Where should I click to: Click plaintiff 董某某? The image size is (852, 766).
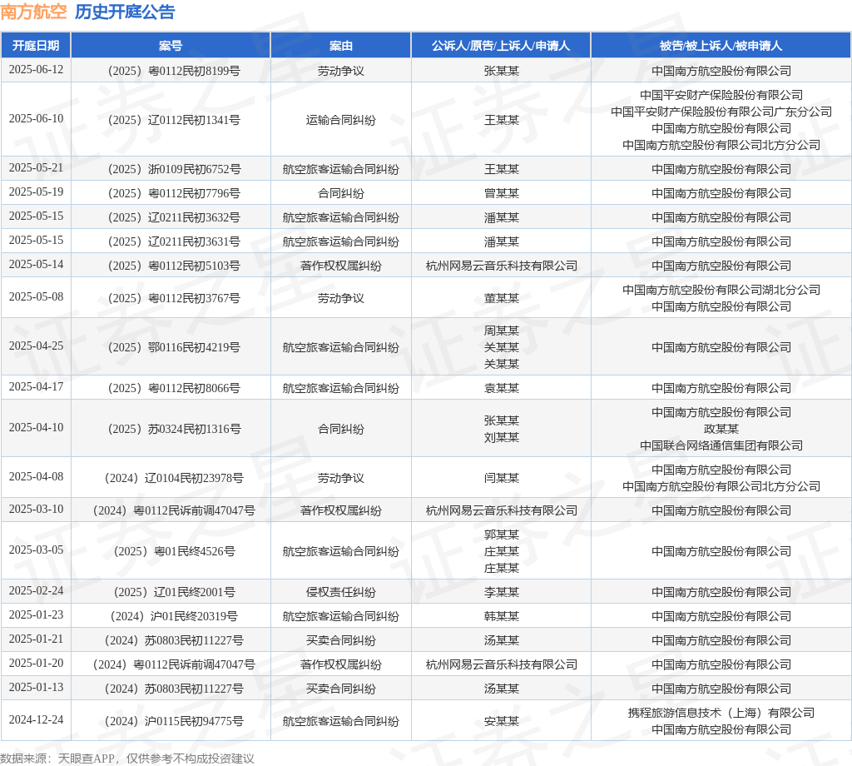pyautogui.click(x=501, y=298)
